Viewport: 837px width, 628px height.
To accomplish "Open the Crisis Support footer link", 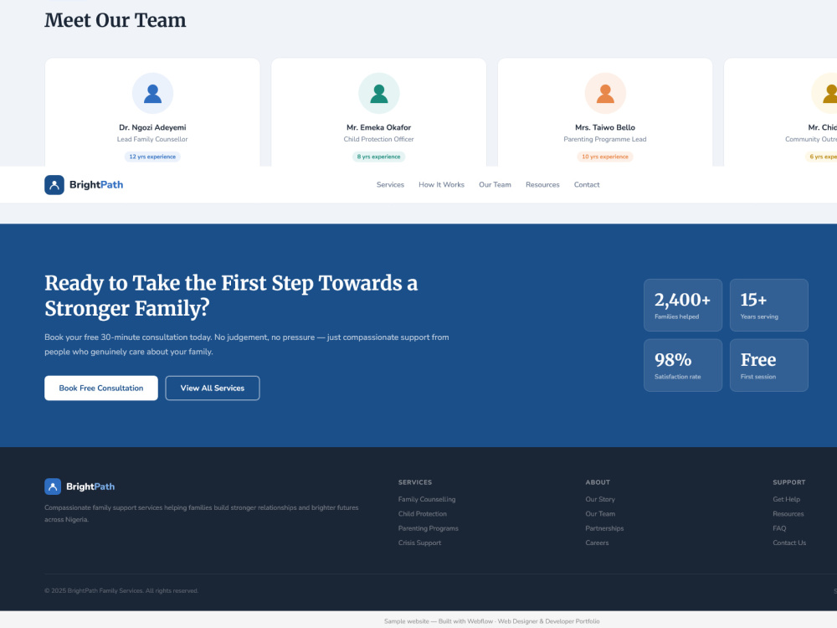I will (x=419, y=543).
